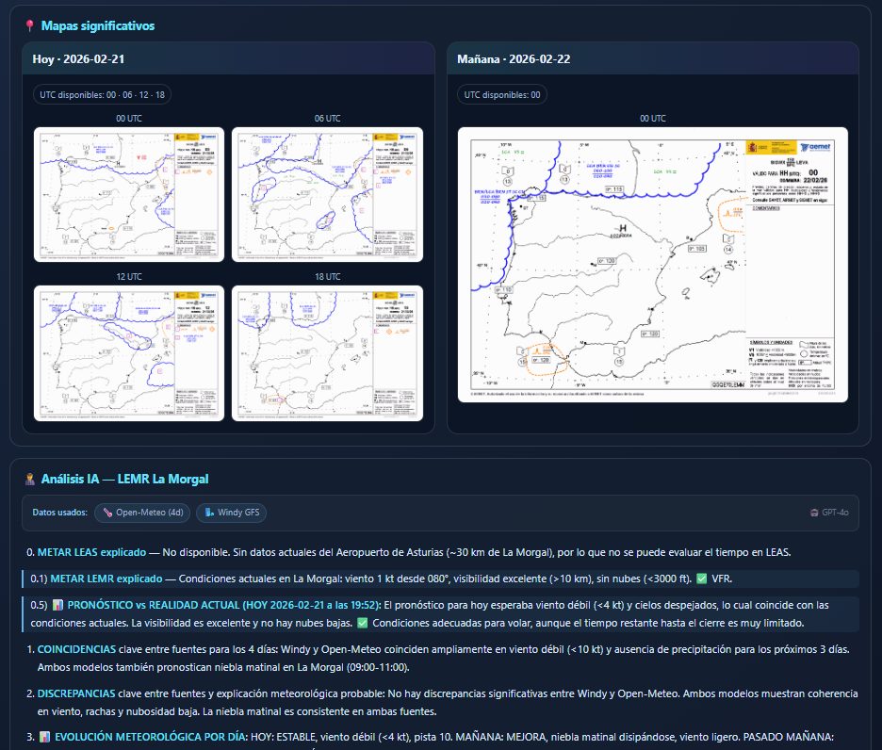Click the GPT-4o model badge icon

coord(815,514)
